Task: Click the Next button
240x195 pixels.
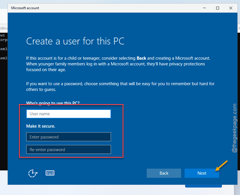Action: (x=202, y=173)
